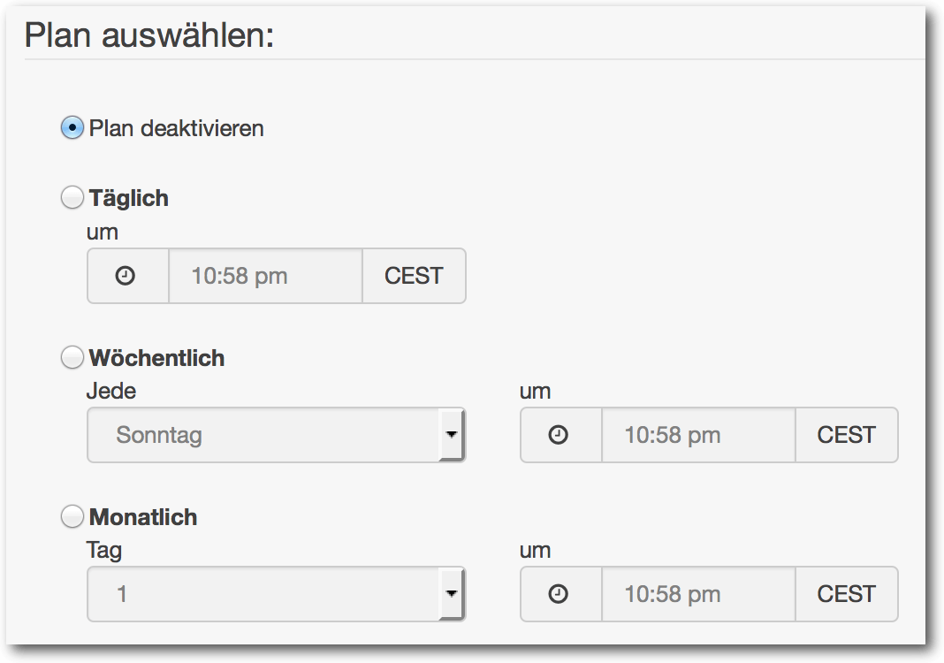Click the bold Täglich label text

pos(129,198)
